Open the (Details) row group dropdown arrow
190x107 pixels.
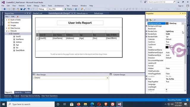(x=107, y=78)
